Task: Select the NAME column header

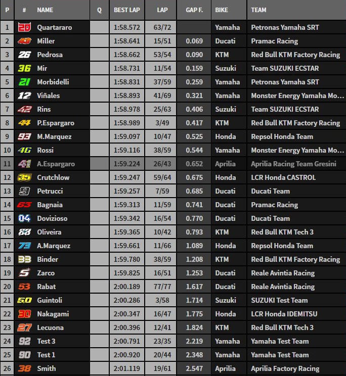Action: click(x=45, y=10)
